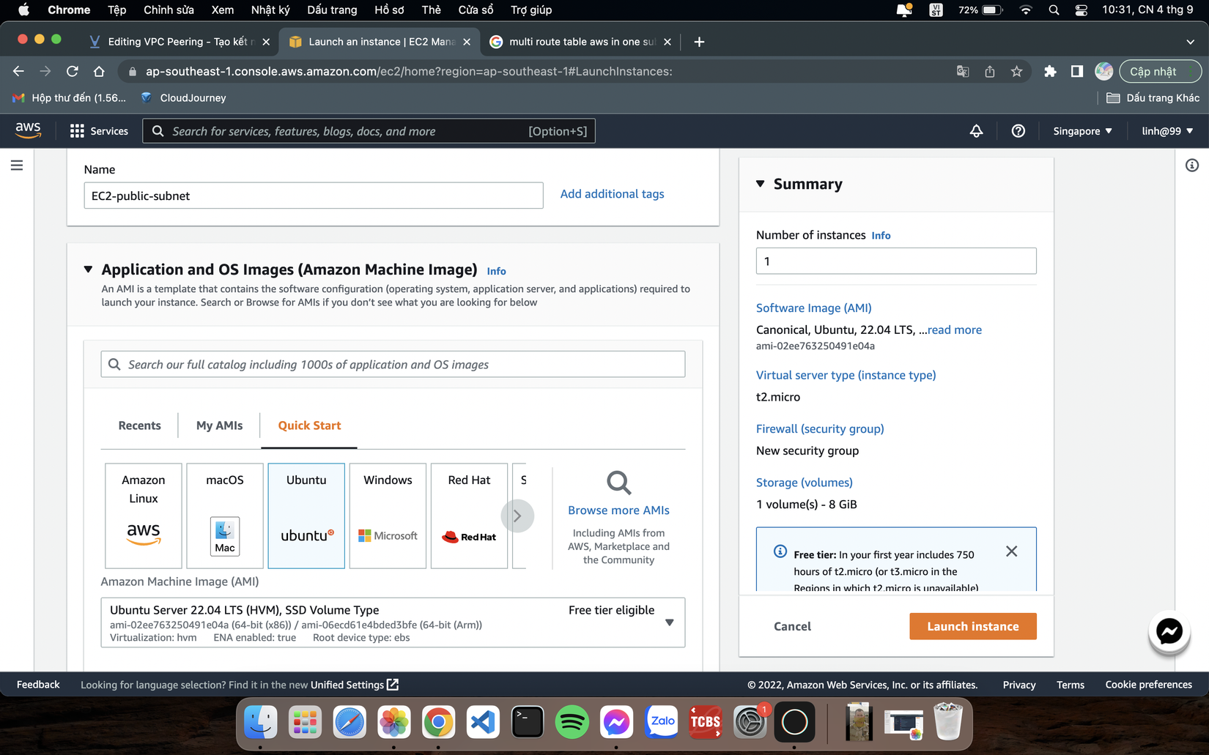Select the macOS AMI card
1209x755 pixels.
click(225, 516)
